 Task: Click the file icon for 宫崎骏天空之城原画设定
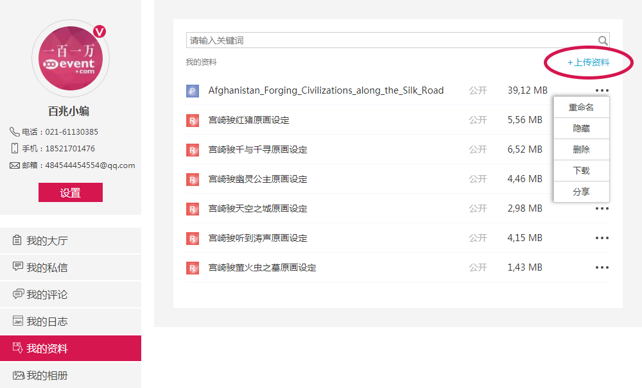(193, 209)
